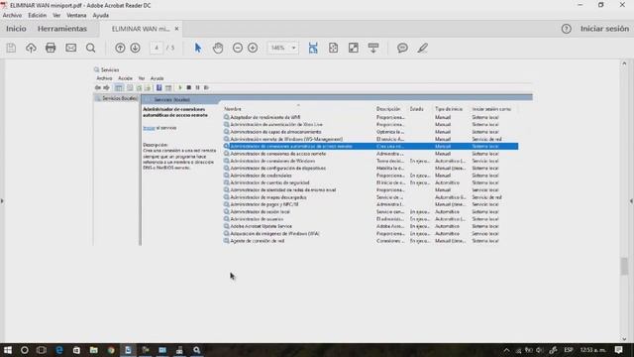Send file by email envelope icon

[70, 48]
